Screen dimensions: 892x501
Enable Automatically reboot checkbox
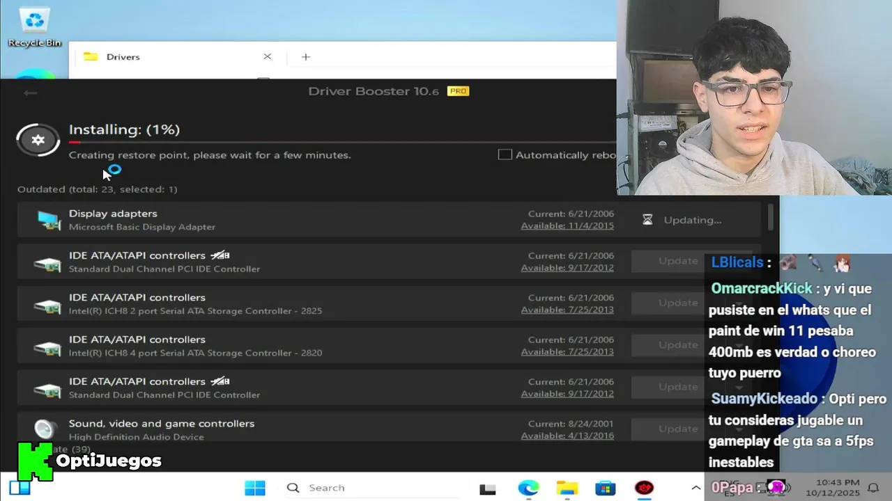(505, 154)
